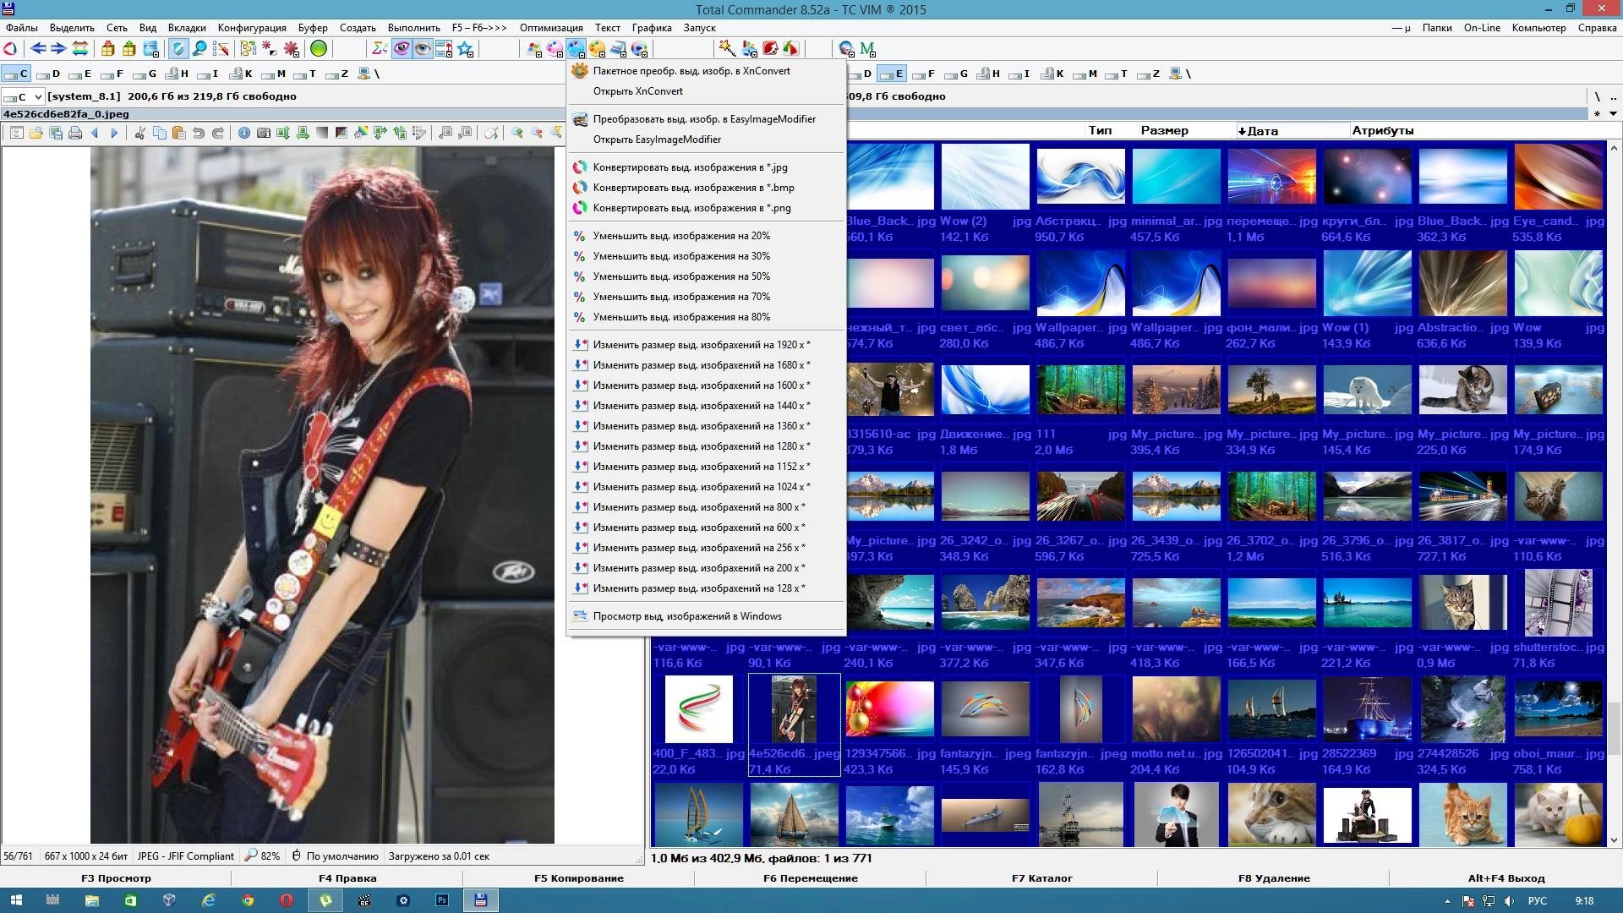The height and width of the screenshot is (913, 1623).
Task: Open the Windows-flag dropdown icon in toolbar
Action: 534,49
